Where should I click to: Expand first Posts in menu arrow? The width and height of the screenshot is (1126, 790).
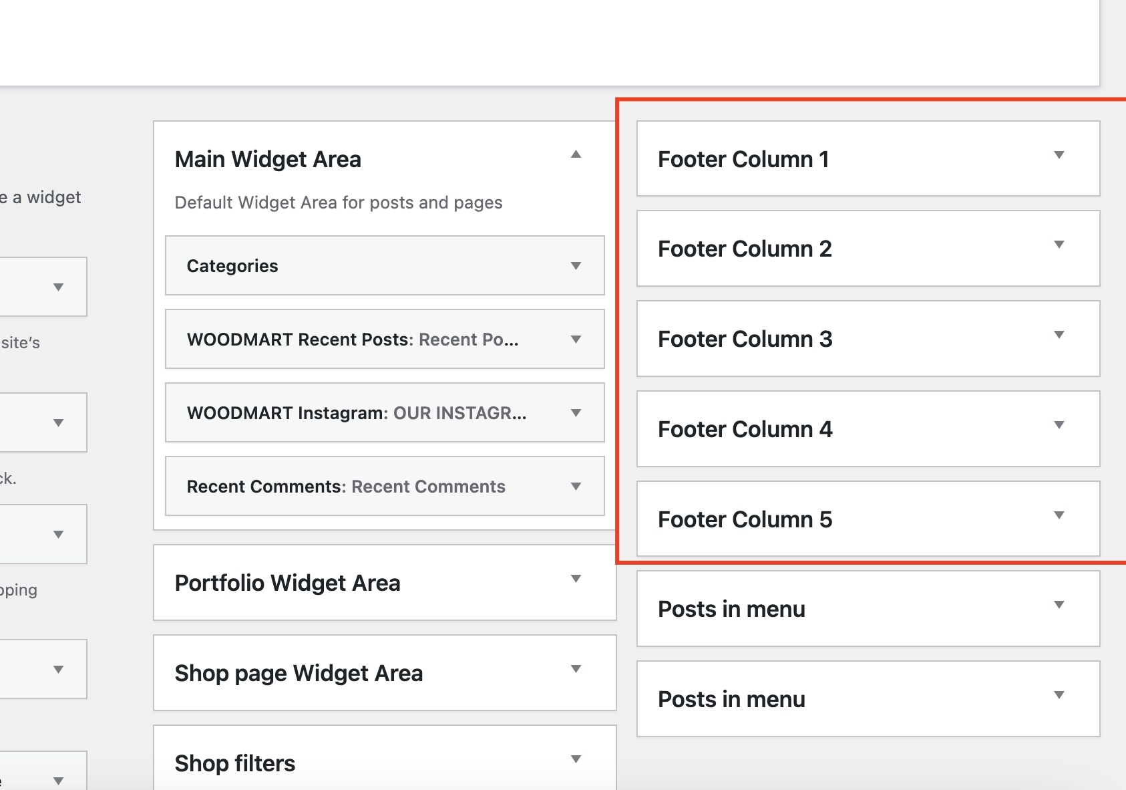1059,605
